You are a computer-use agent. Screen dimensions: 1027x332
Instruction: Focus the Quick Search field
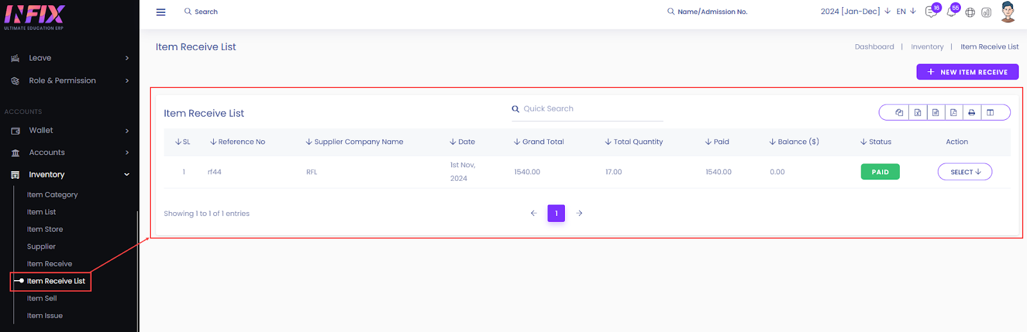pyautogui.click(x=587, y=109)
